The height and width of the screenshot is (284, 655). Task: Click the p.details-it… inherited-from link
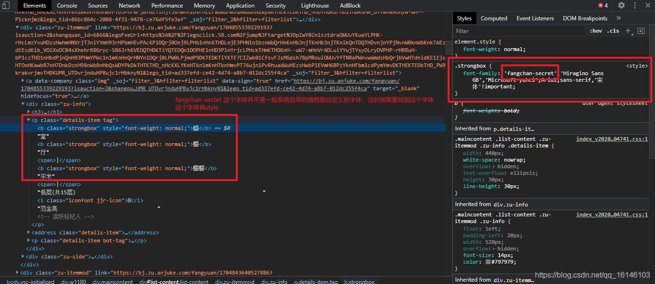coord(514,129)
